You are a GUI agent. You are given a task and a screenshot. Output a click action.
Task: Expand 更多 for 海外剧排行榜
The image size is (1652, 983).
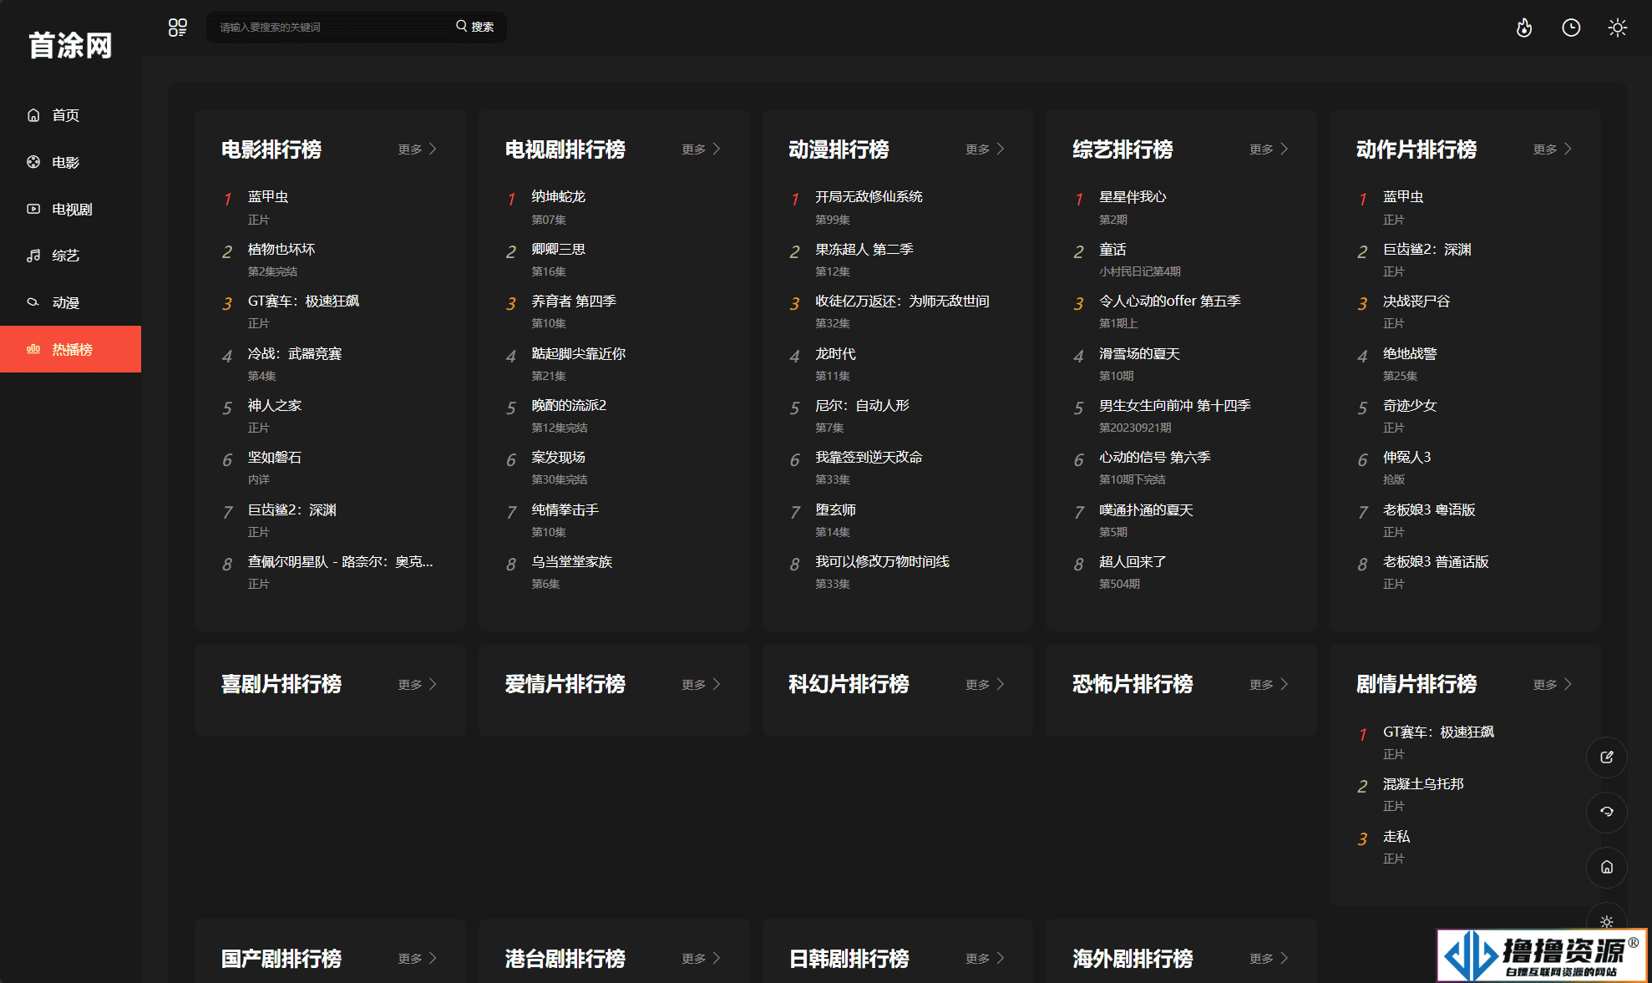pyautogui.click(x=1269, y=959)
